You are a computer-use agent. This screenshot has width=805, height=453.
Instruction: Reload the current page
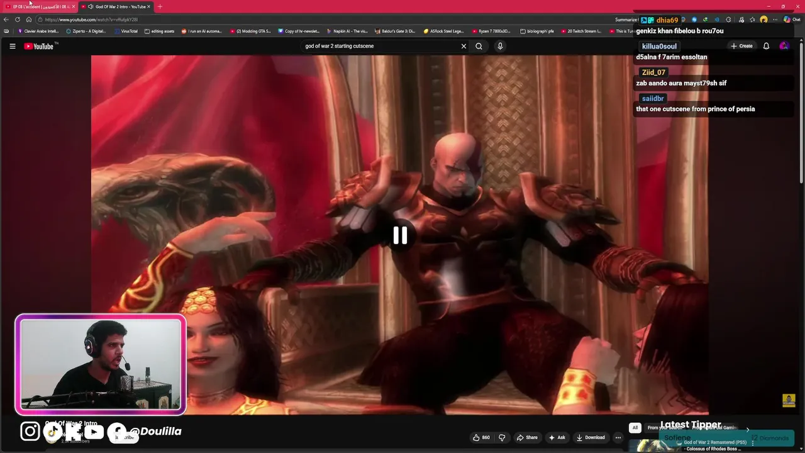point(18,20)
